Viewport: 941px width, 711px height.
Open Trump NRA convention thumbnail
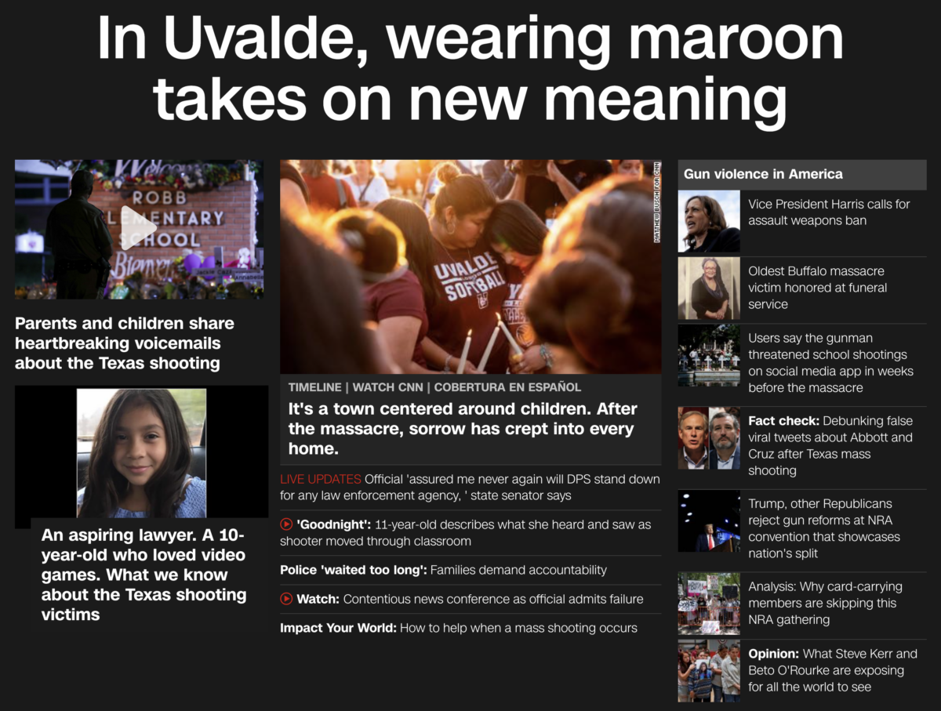click(709, 521)
